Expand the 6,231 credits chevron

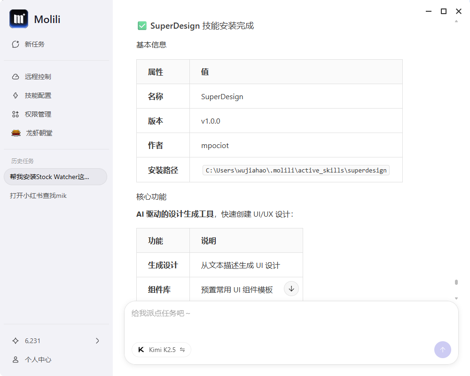[97, 341]
